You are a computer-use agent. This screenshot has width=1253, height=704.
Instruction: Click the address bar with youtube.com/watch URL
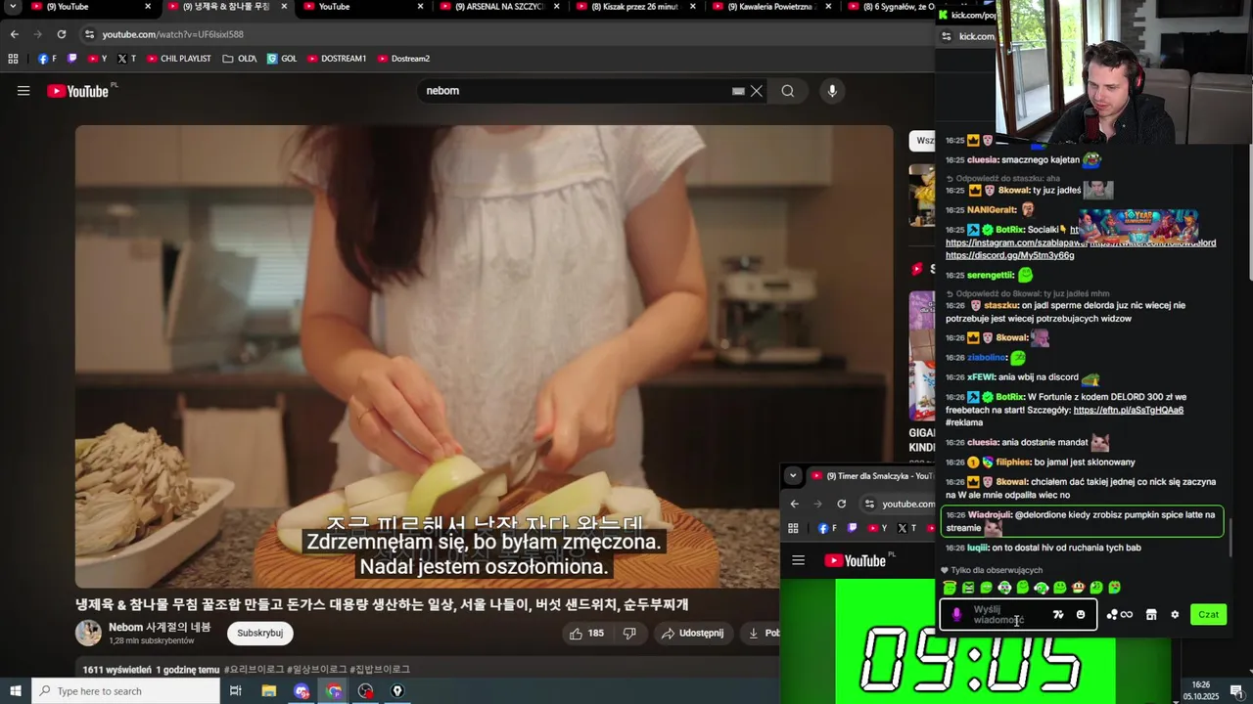(499, 34)
